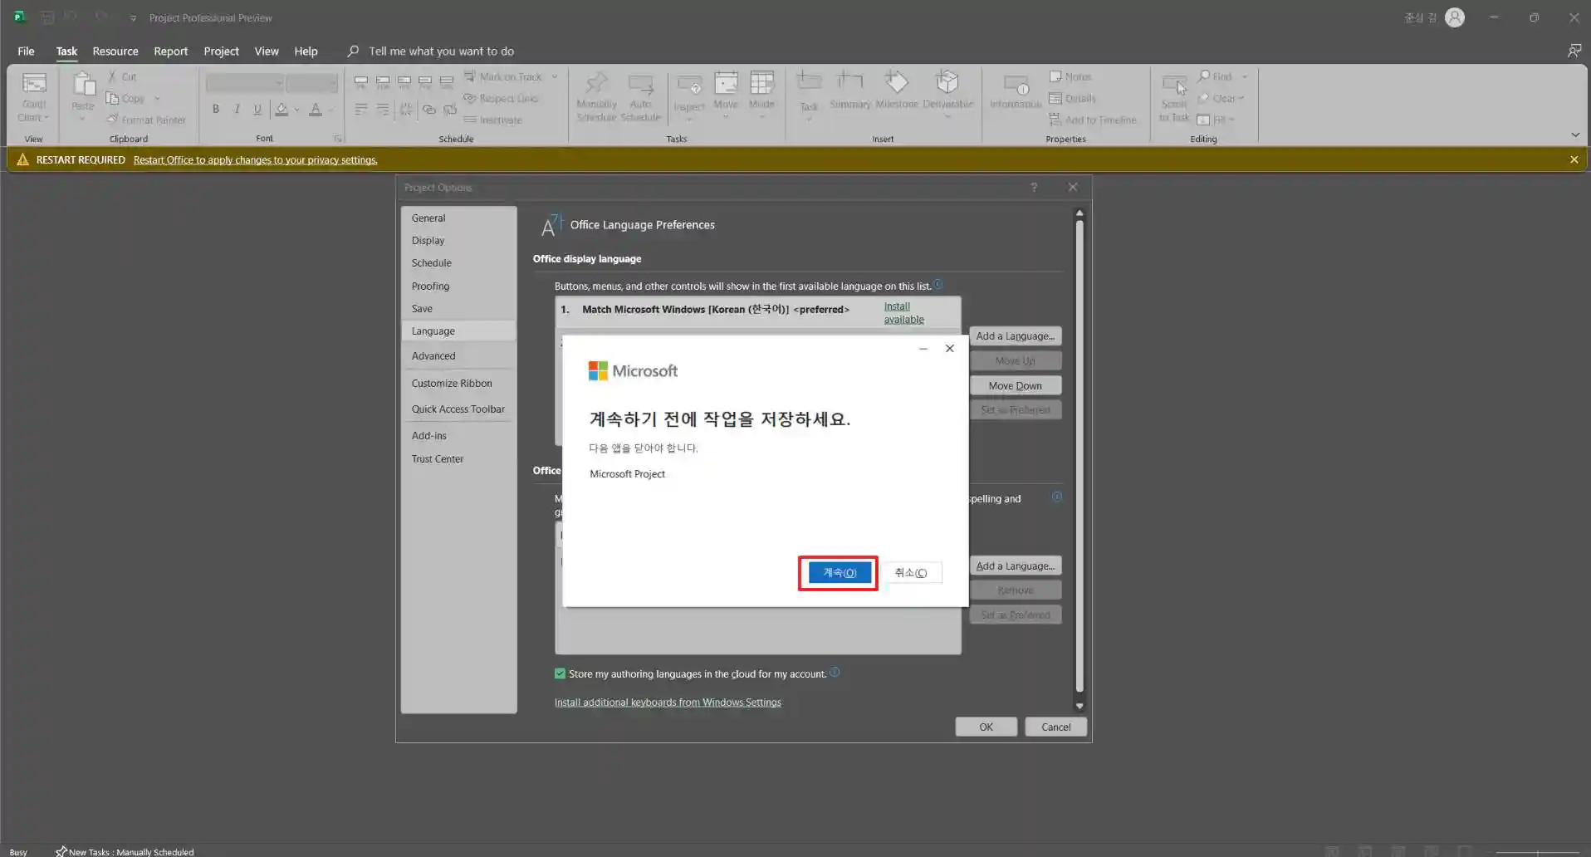Click the Milestone insert icon
The image size is (1591, 857).
[x=896, y=81]
